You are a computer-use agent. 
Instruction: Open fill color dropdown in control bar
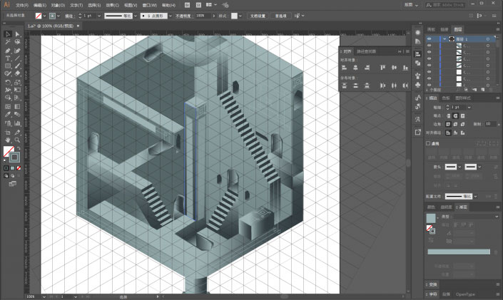pos(44,16)
